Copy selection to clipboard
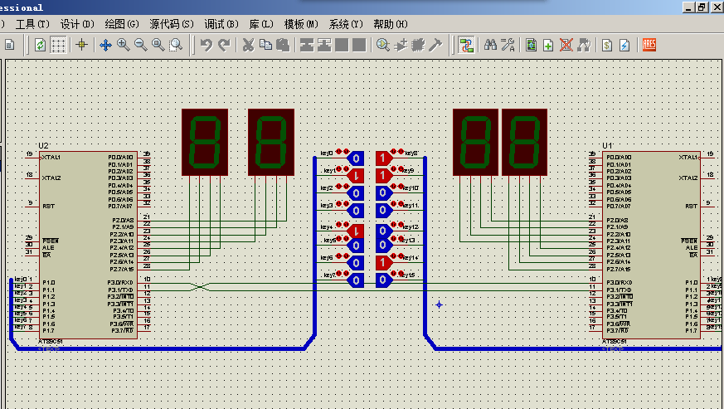Image resolution: width=724 pixels, height=409 pixels. pos(265,45)
